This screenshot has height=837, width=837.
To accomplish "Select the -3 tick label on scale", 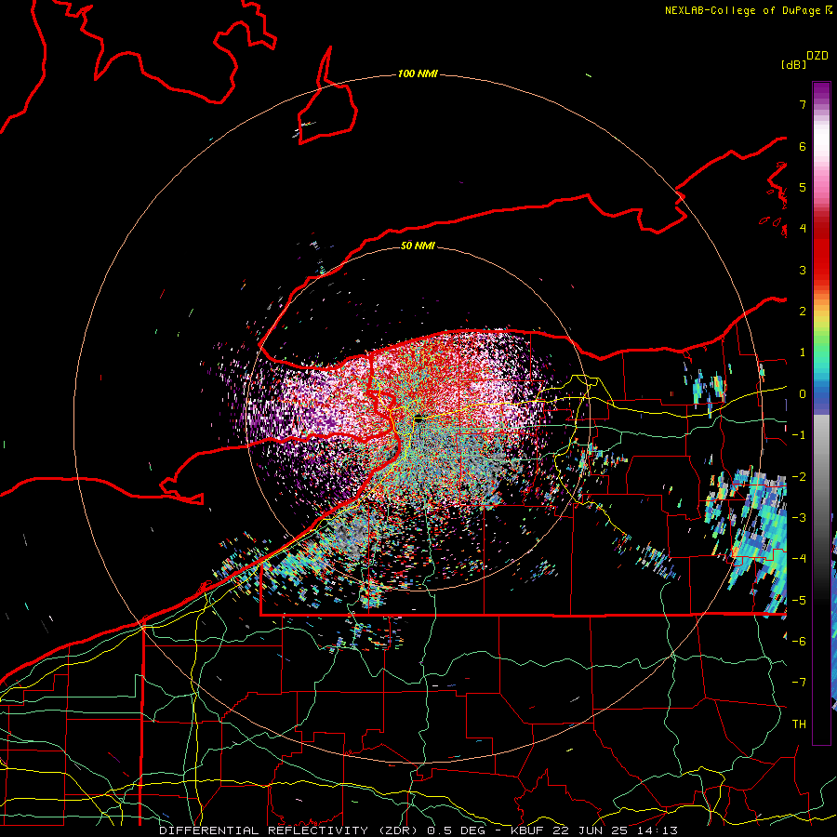I will [799, 518].
